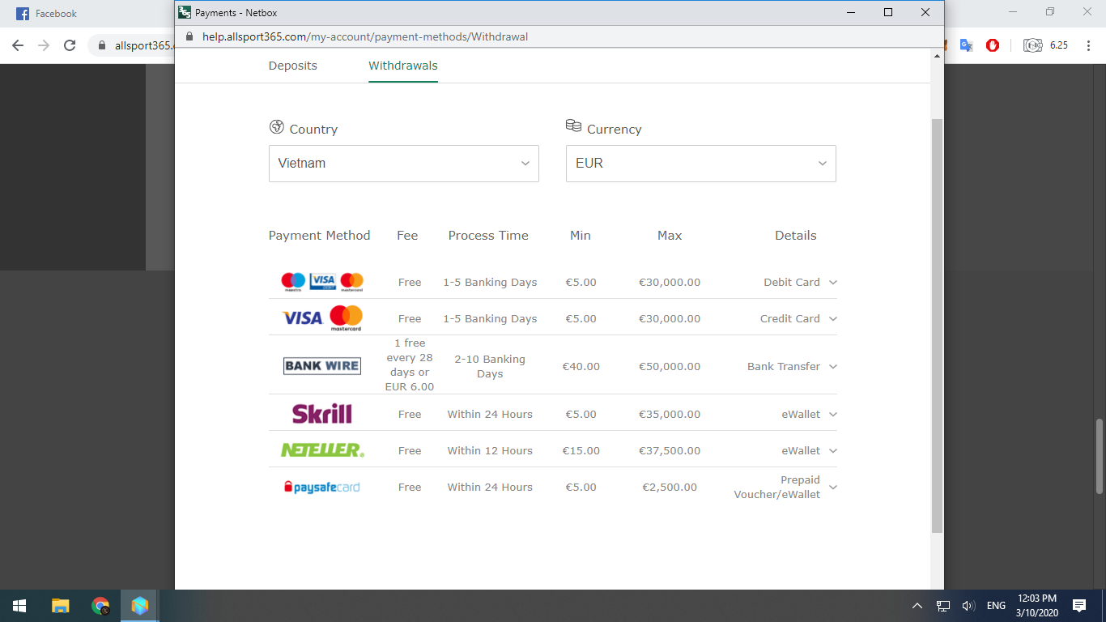The image size is (1106, 622).
Task: Expand the Prepaid Voucher/eWallet row details
Action: coord(833,488)
